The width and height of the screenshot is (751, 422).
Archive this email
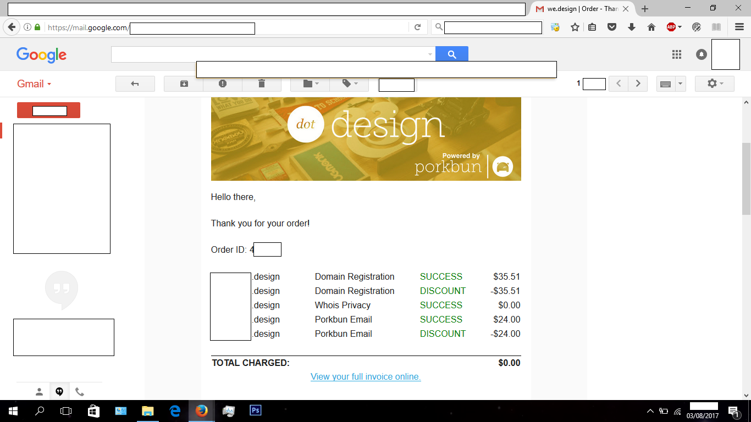184,84
